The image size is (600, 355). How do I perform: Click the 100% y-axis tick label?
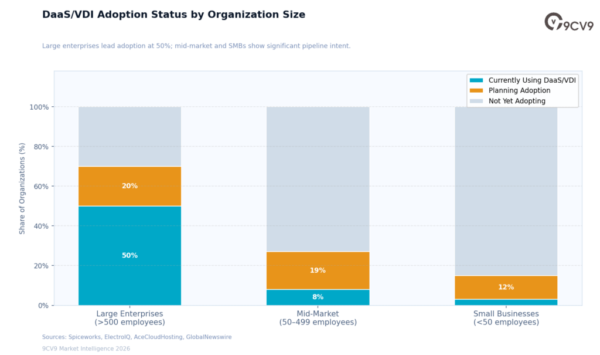click(x=39, y=107)
